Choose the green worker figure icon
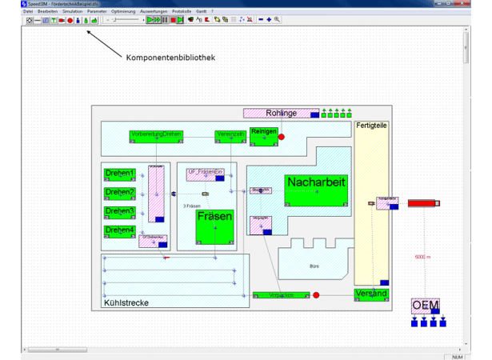This screenshot has height=360, width=492. click(86, 21)
